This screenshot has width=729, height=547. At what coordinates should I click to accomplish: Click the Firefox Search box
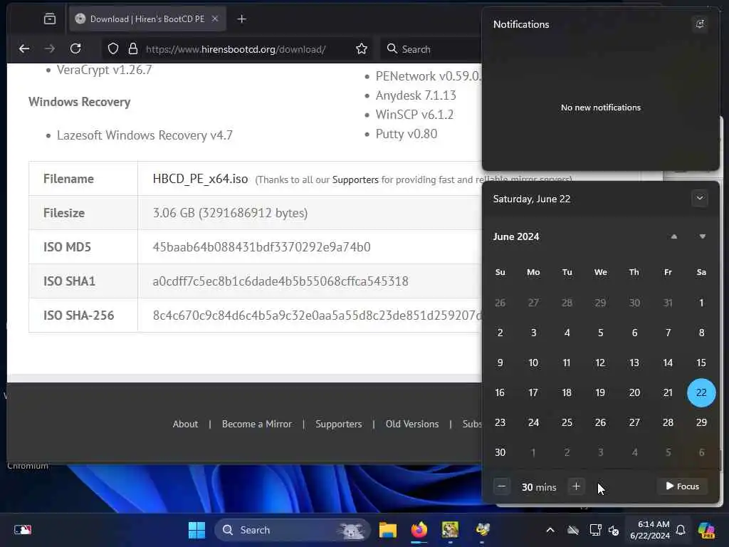coord(430,49)
